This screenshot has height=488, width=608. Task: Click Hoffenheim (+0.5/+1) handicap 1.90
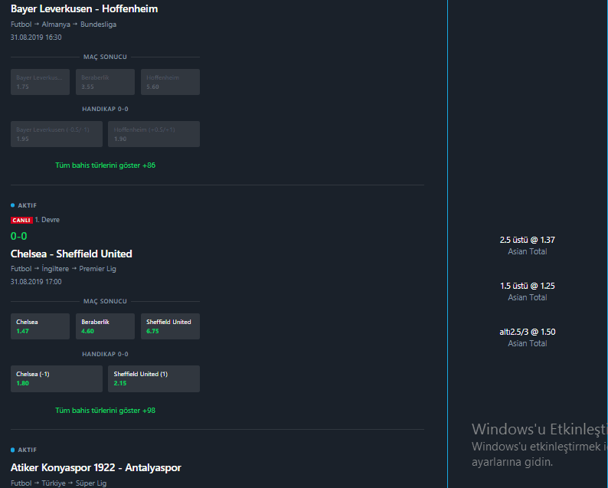pyautogui.click(x=154, y=134)
